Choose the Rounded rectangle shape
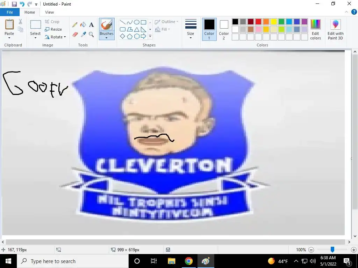Screen dimensions: 358x268 [123, 29]
